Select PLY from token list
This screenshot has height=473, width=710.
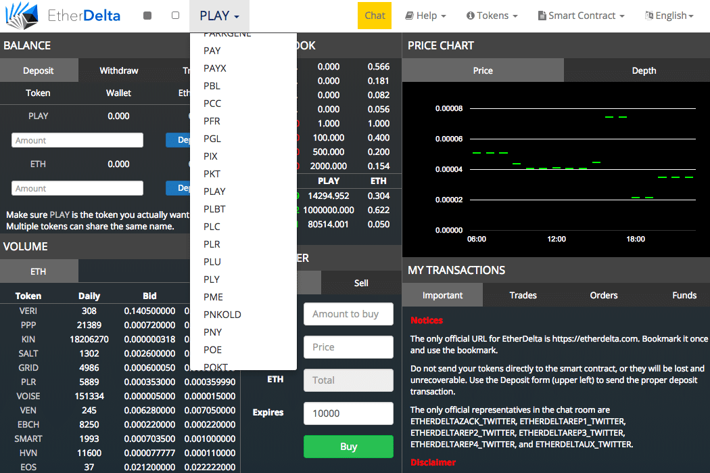pyautogui.click(x=243, y=279)
